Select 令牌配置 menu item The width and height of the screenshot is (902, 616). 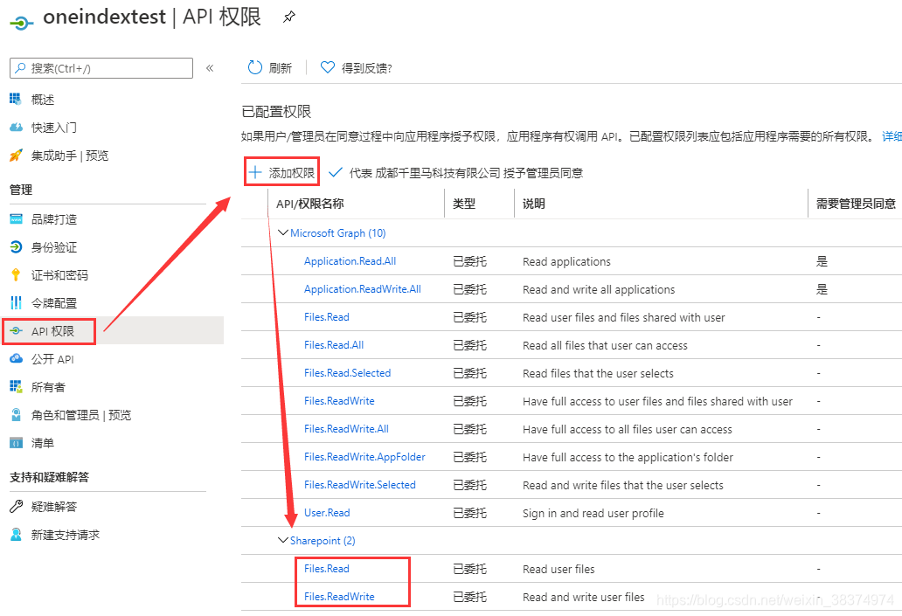pos(54,303)
